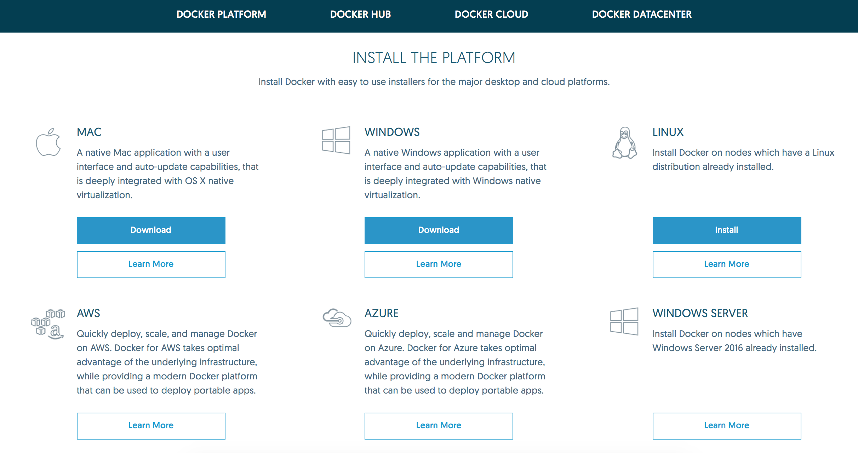Download Docker for Mac
This screenshot has width=858, height=453.
(151, 230)
